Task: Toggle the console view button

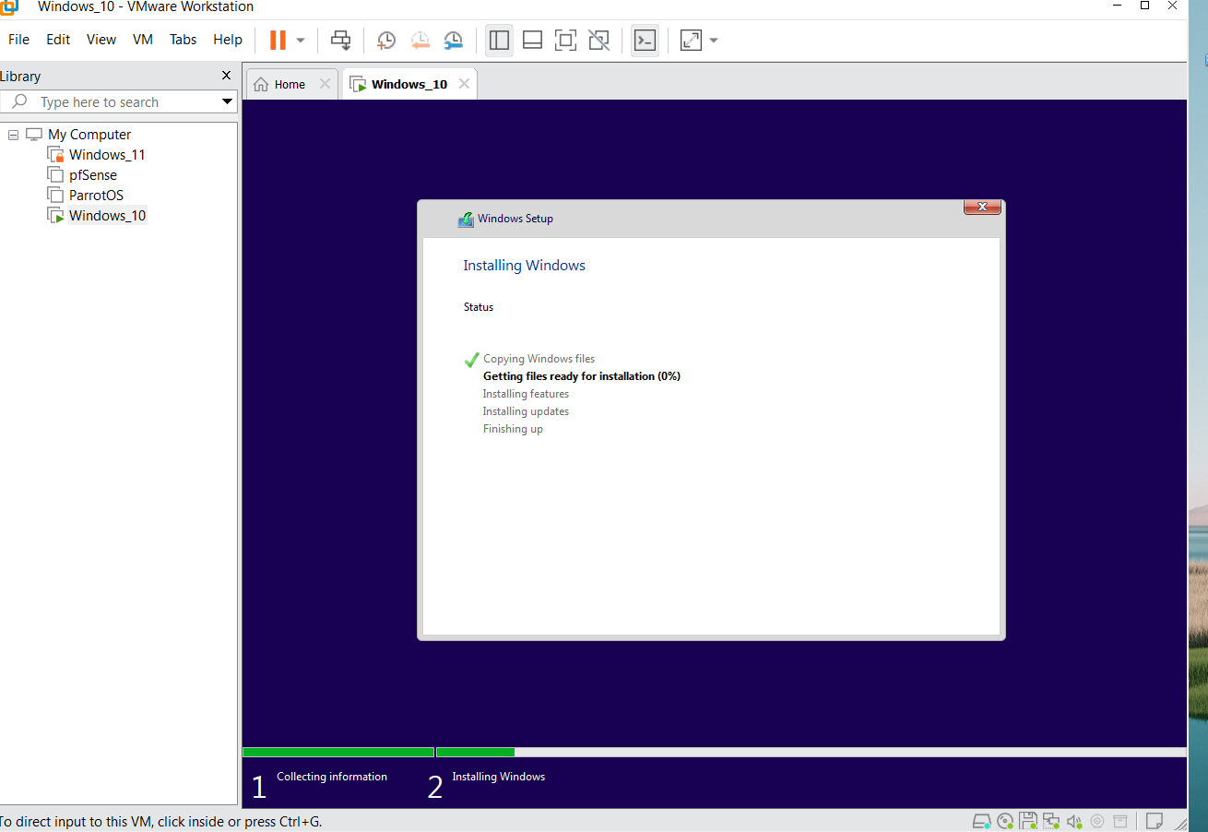Action: tap(645, 40)
